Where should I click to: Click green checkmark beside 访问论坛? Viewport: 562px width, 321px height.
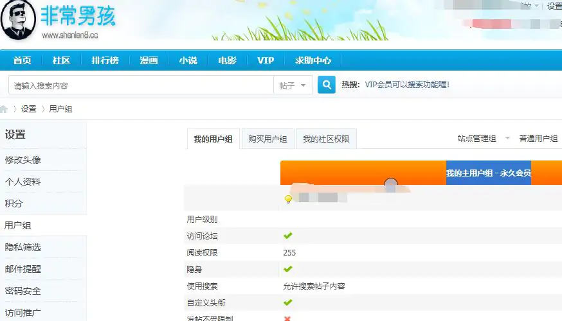288,236
